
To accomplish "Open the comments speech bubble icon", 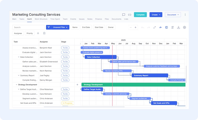I will click(x=123, y=15).
